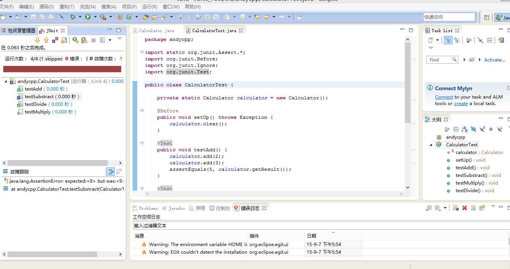Open 文件(F) menu
This screenshot has width=510, height=269.
click(7, 7)
